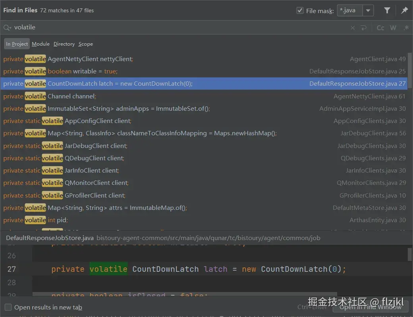Select JarDebugClient client result row
This screenshot has width=413, height=317.
[x=204, y=146]
